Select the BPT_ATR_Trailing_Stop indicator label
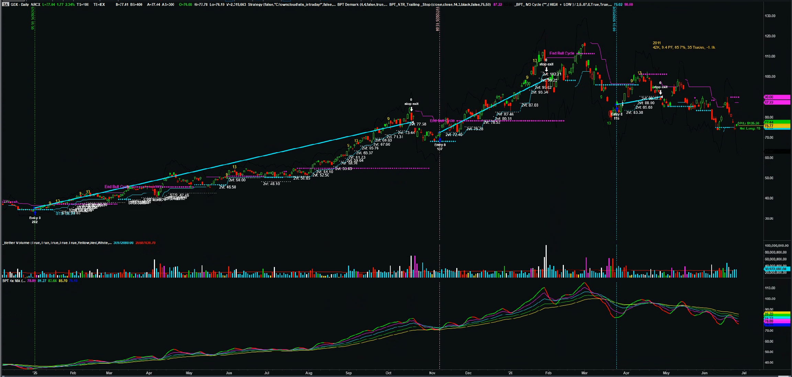The width and height of the screenshot is (792, 377). [440, 4]
